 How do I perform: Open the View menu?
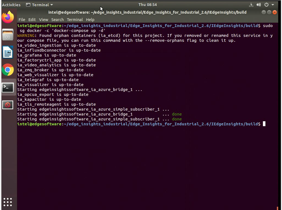(x=43, y=20)
